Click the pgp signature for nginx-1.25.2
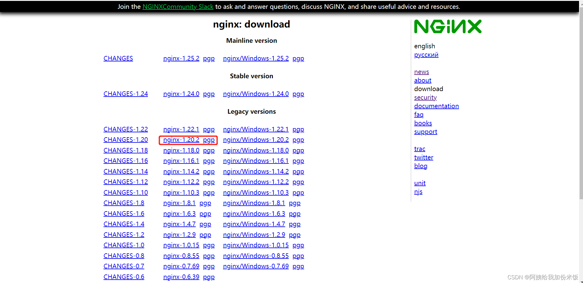The image size is (583, 283). [x=209, y=58]
